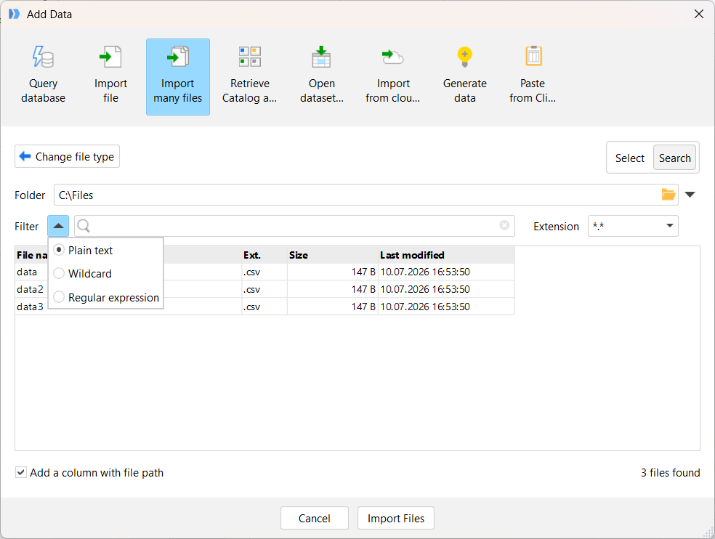Click the Import Files button
The width and height of the screenshot is (715, 539).
click(396, 518)
